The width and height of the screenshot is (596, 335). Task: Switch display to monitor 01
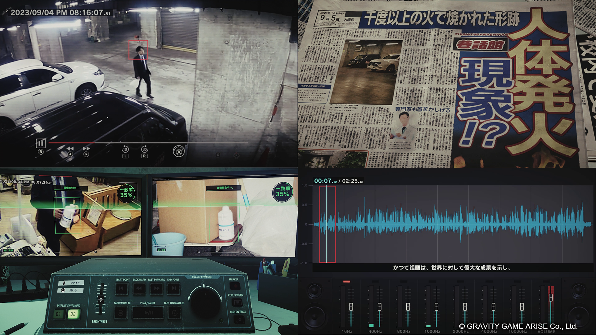coord(58,314)
